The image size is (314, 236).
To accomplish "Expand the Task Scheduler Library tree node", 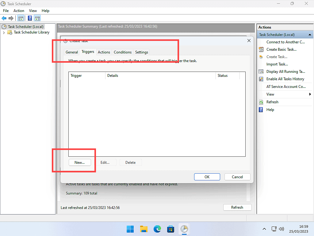I will pyautogui.click(x=4, y=33).
